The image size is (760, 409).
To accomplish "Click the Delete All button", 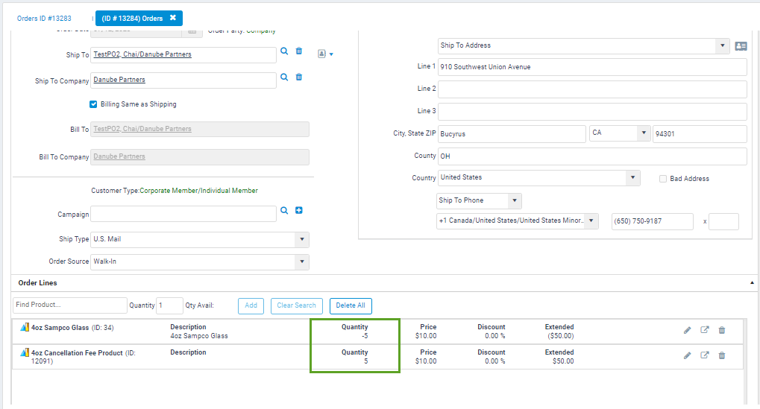I will pos(351,305).
